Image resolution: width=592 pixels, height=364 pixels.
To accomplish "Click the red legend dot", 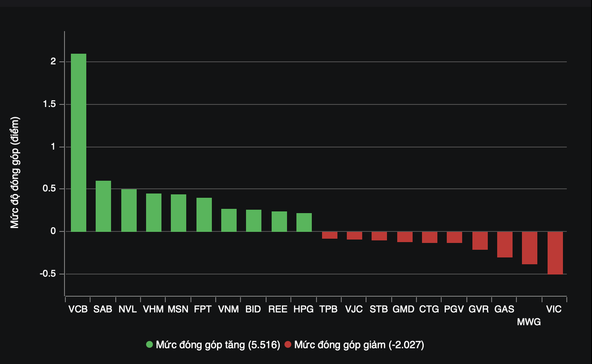I will 287,345.
